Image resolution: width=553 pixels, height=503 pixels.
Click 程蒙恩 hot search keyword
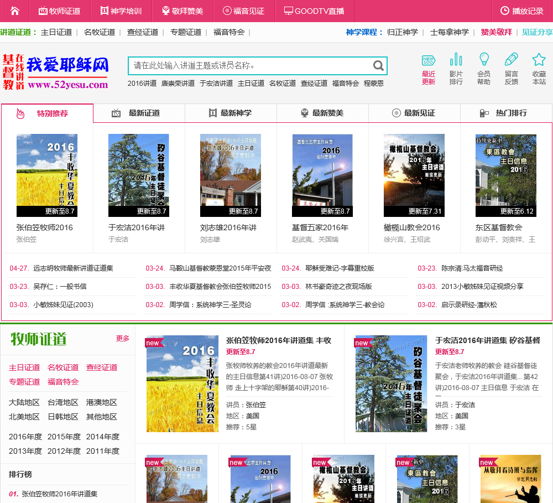point(374,84)
